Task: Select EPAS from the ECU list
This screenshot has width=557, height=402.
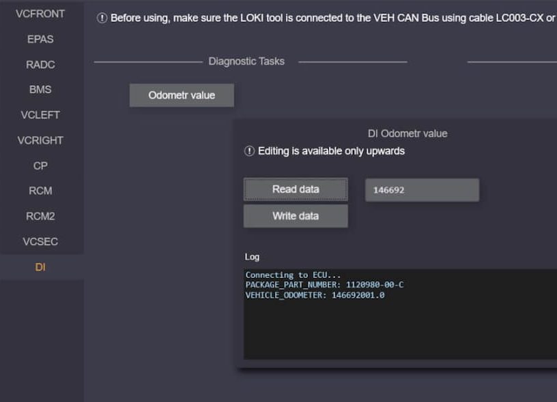Action: coord(40,39)
